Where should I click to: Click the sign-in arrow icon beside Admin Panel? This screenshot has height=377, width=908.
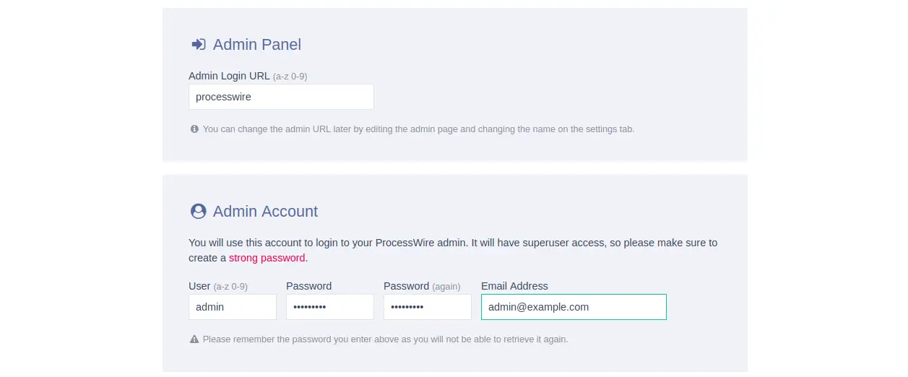[198, 45]
